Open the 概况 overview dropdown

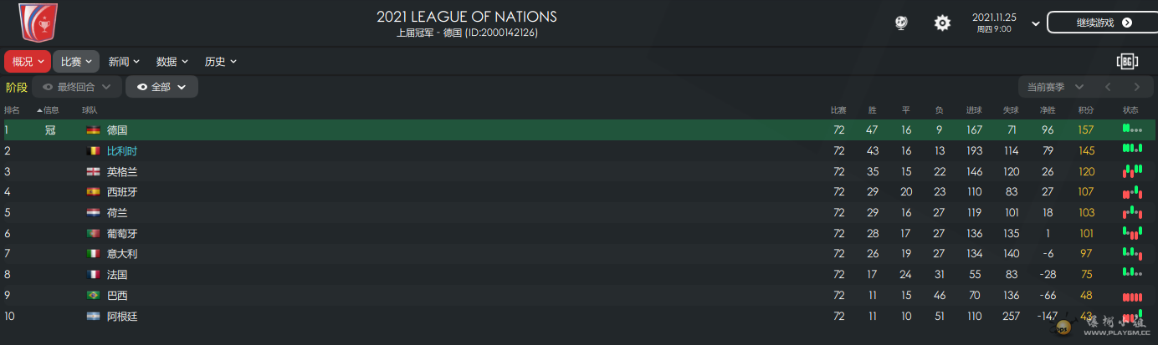pos(28,61)
